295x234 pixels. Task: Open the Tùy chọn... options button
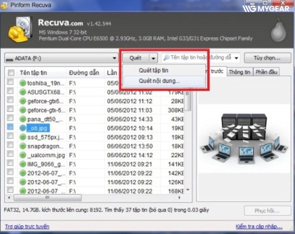point(267,58)
